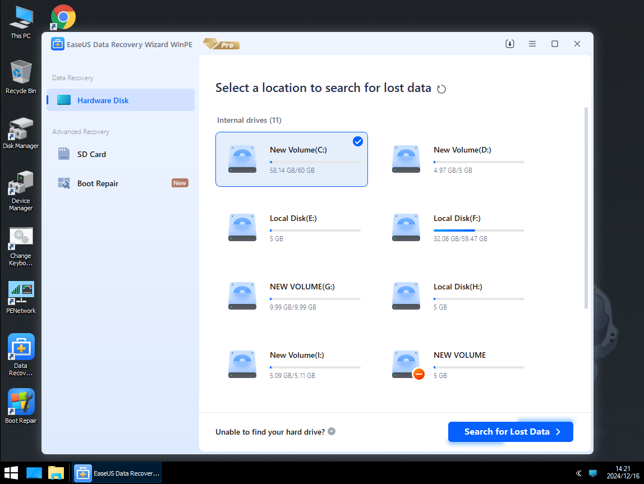Click the 'New Volume(I:)' label

(297, 356)
